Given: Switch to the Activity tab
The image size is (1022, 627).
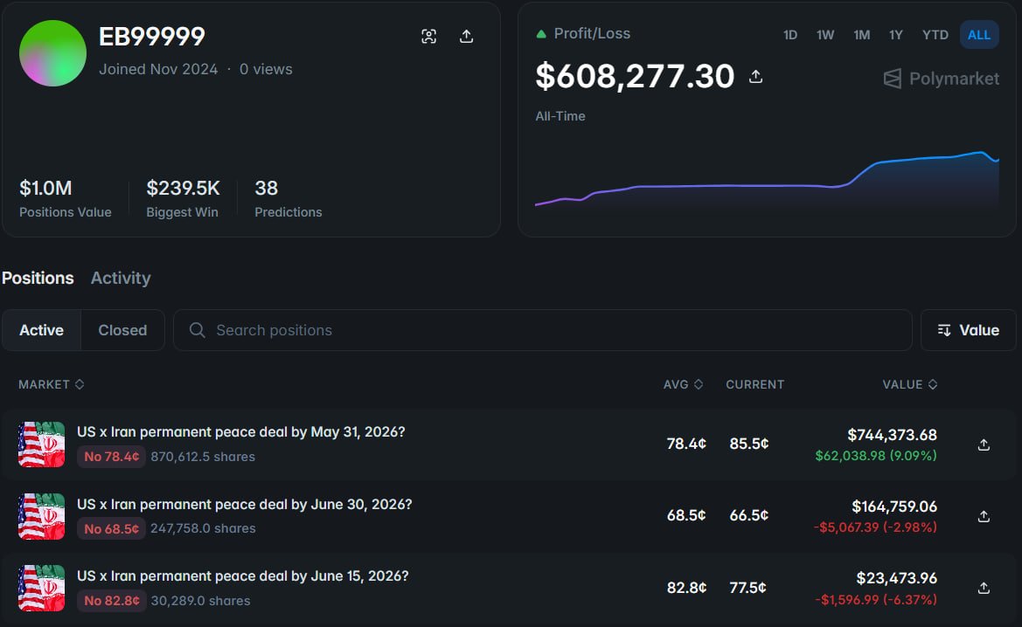Looking at the screenshot, I should point(121,278).
